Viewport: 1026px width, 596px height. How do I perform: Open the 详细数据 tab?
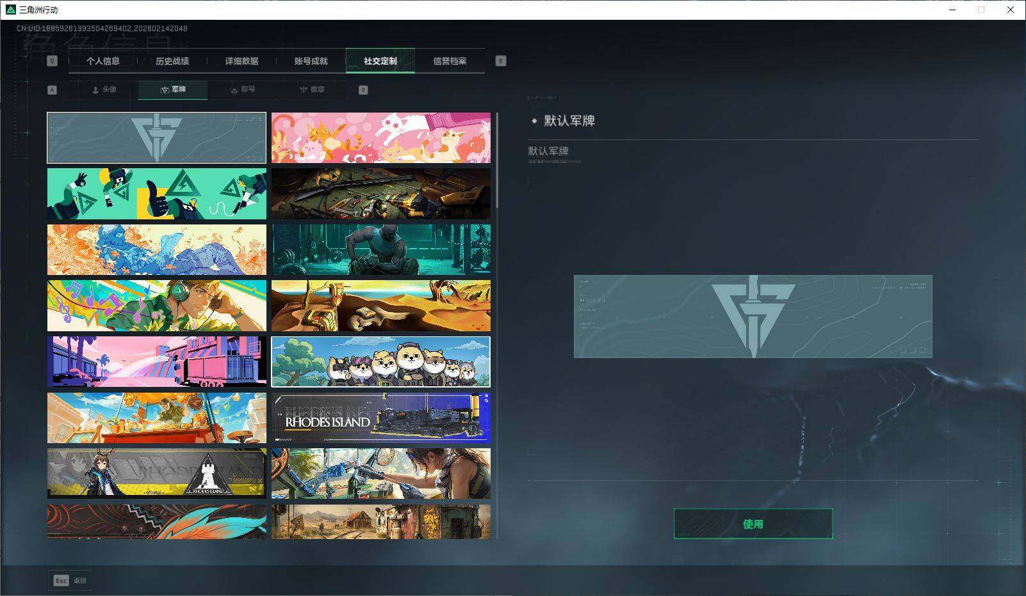tap(241, 61)
